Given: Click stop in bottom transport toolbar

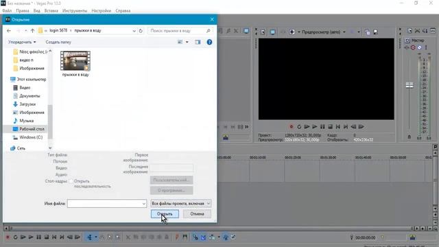Looking at the screenshot, I should pos(47,237).
